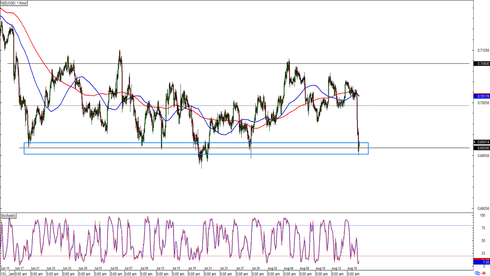Click the stochastic 100 level value

[482, 215]
